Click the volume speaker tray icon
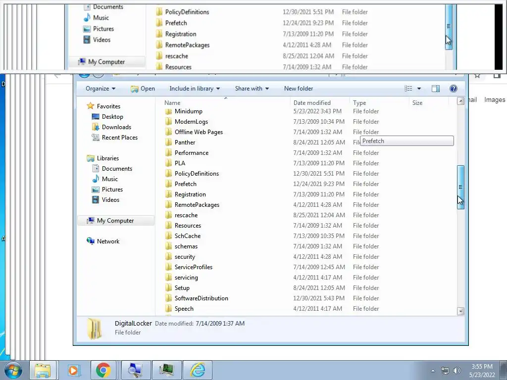The width and height of the screenshot is (507, 380). point(457,371)
